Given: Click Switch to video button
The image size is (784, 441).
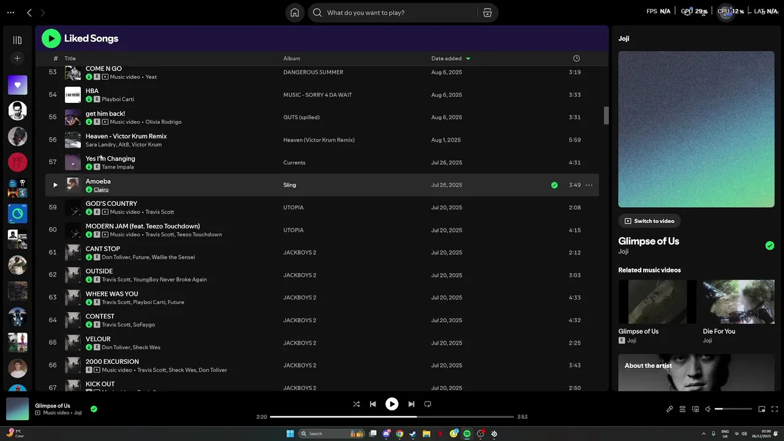Looking at the screenshot, I should pos(649,221).
